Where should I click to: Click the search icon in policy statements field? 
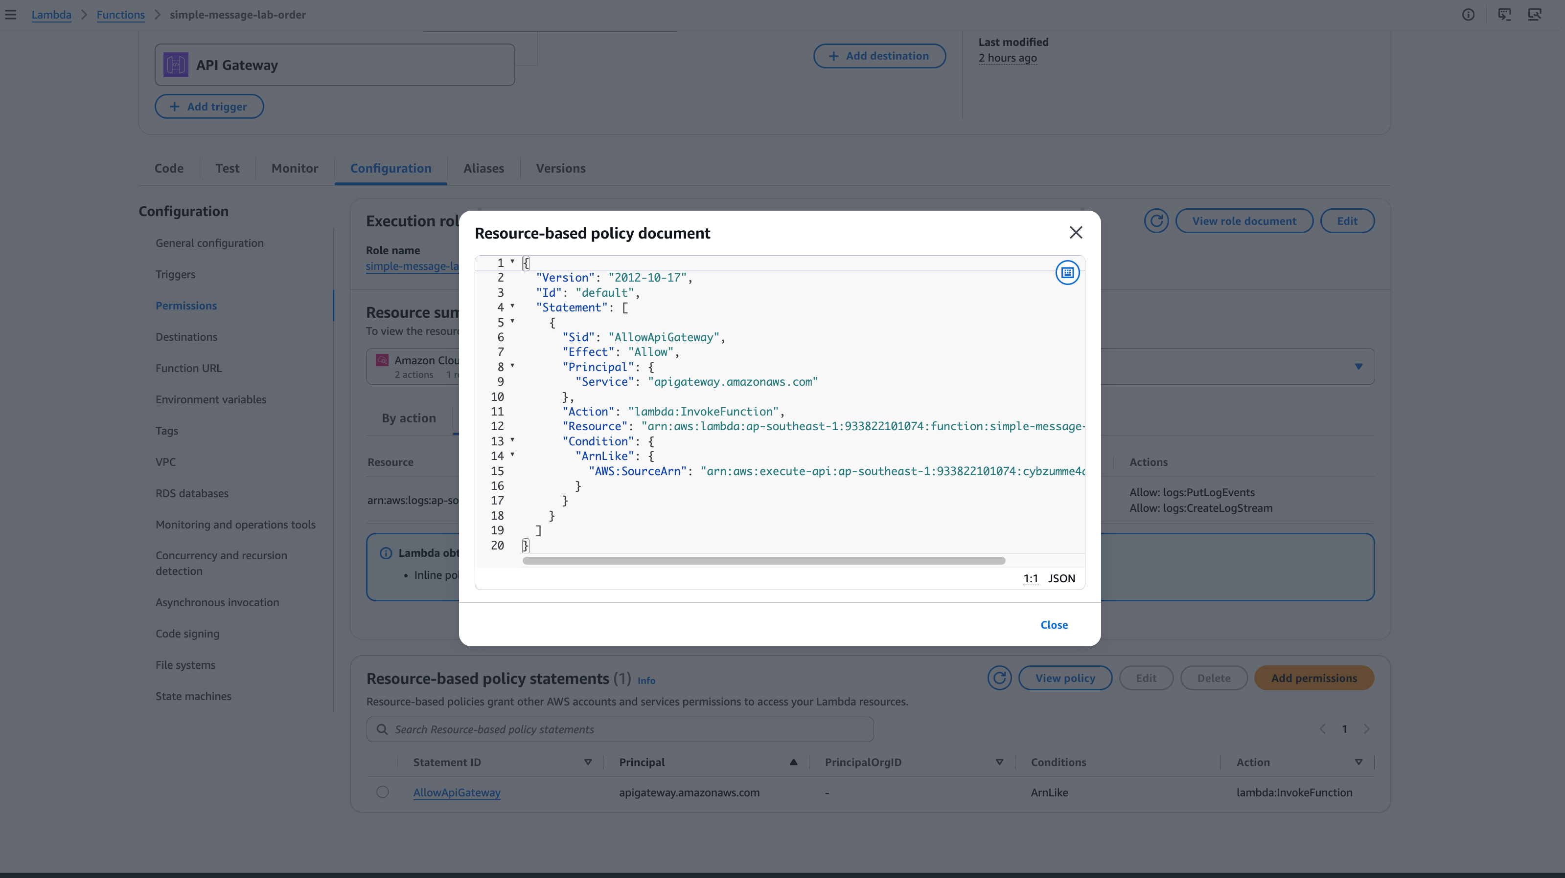click(x=382, y=729)
